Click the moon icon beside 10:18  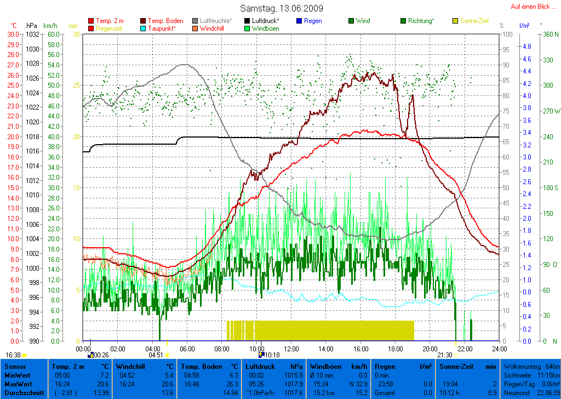[261, 355]
